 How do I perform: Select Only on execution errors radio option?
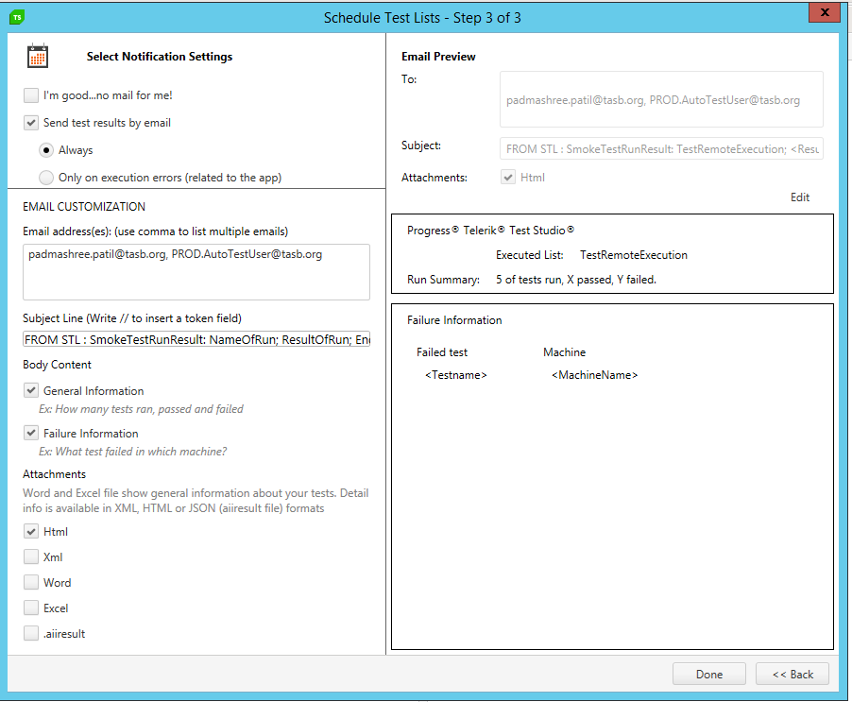point(46,178)
